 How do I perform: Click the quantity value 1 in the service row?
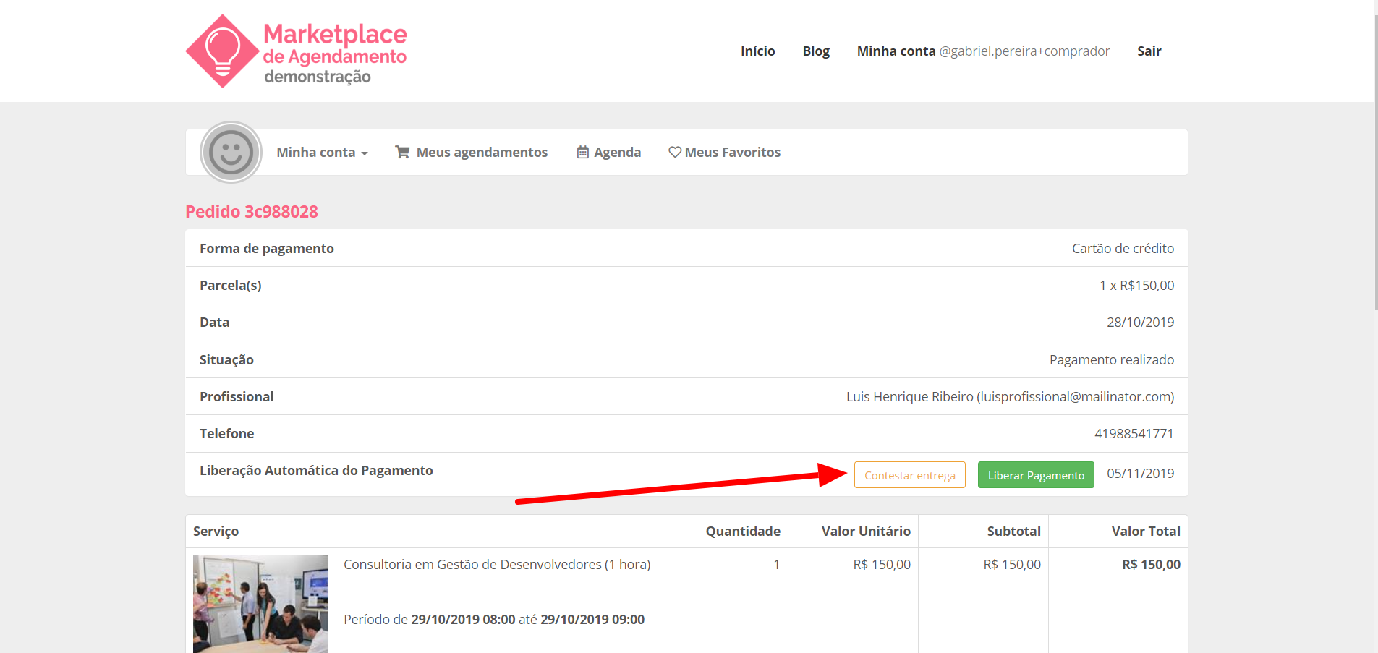[777, 564]
